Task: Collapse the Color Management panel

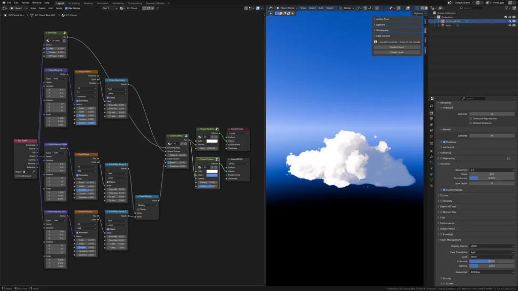Action: coord(476,240)
